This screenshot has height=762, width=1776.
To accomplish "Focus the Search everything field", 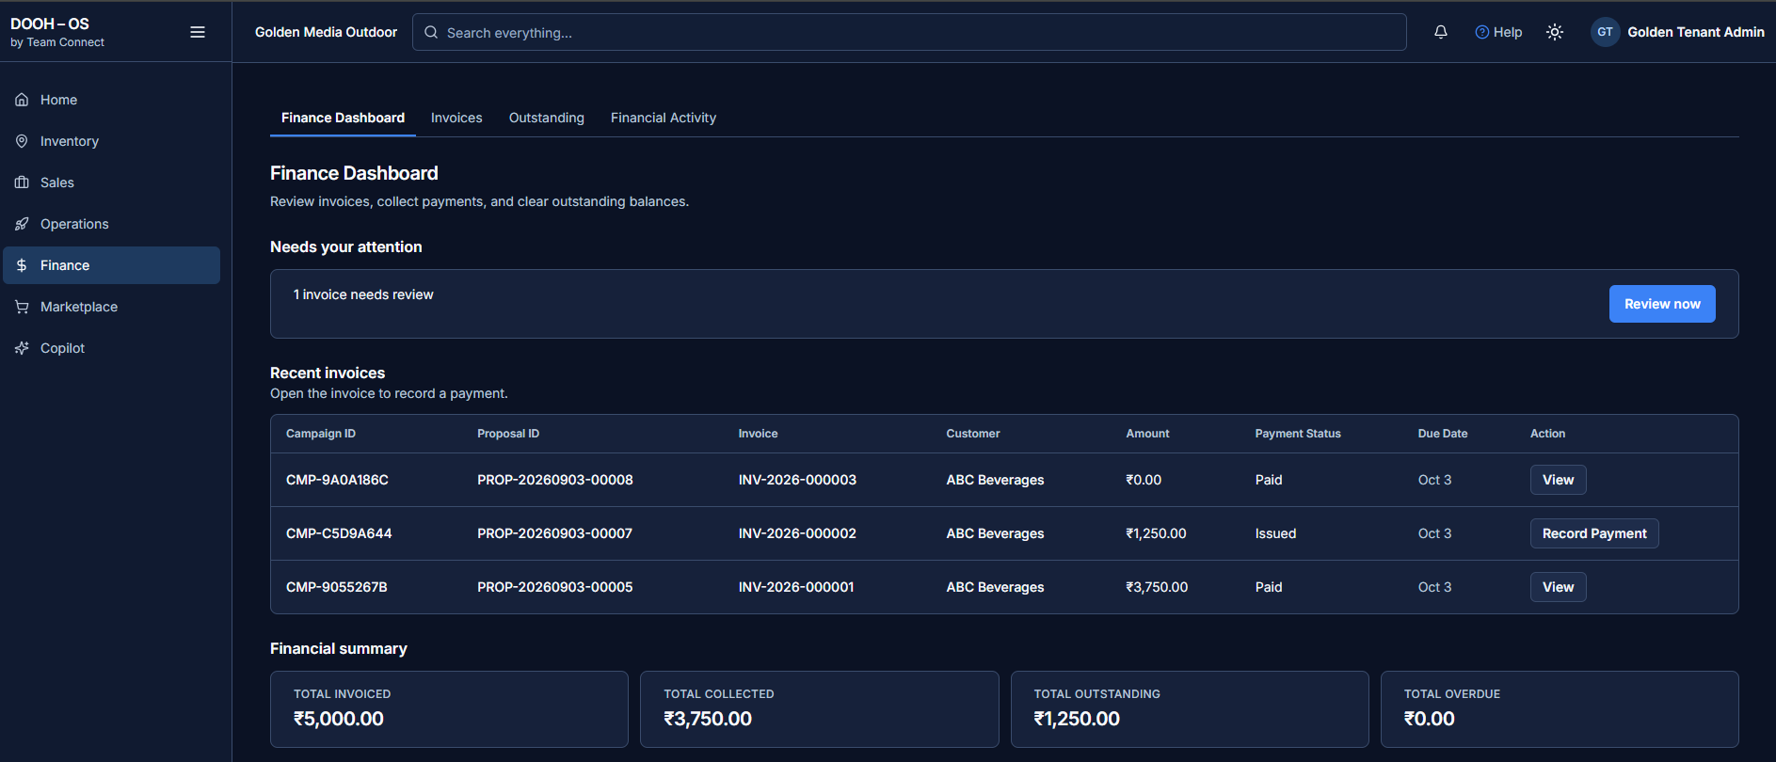I will [x=909, y=32].
